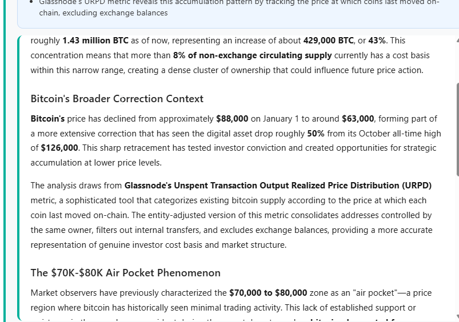Click the scrollbar down arrow

pyautogui.click(x=457, y=316)
